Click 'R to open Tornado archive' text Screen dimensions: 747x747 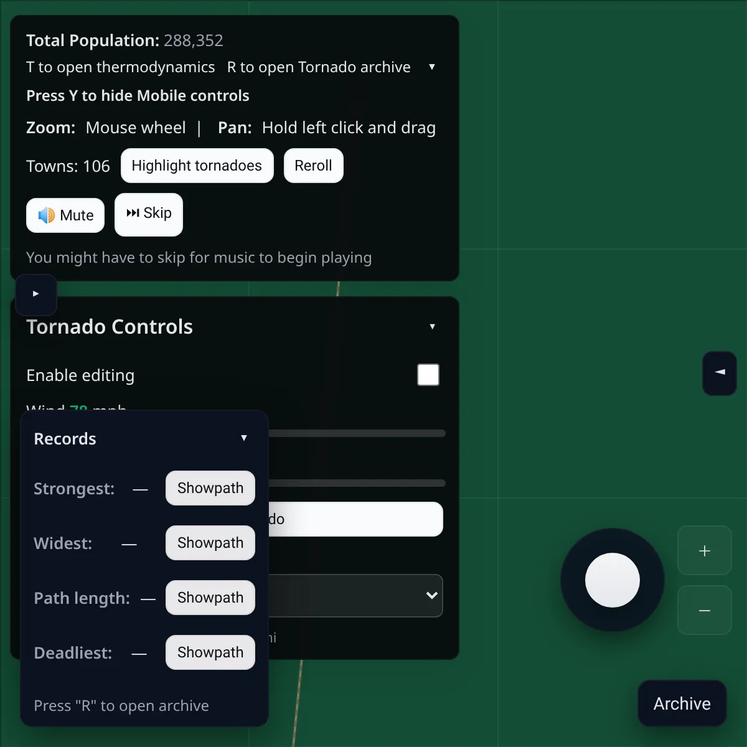point(319,67)
